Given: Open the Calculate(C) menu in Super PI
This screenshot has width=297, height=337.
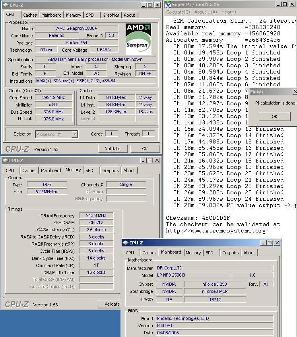Looking at the screenshot, I should 178,12.
